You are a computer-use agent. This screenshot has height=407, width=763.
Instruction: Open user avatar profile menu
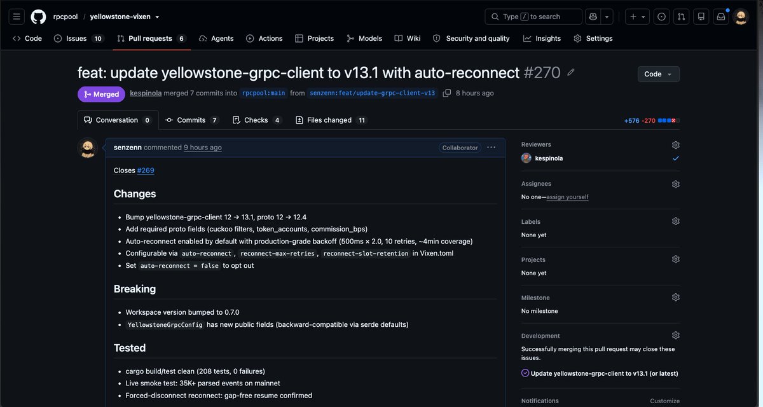[x=741, y=17]
